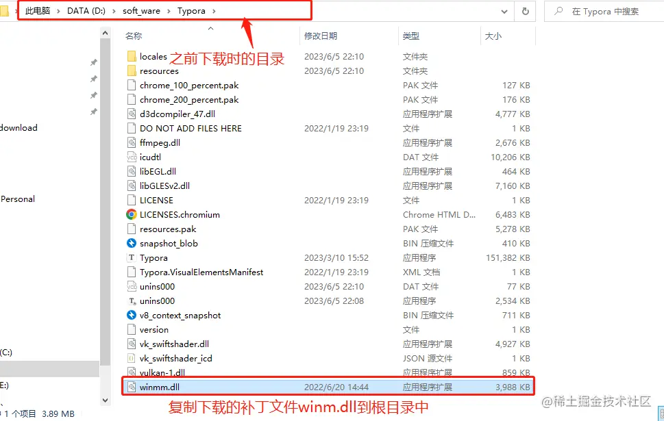
Task: Click the JSON 源文件 type cell
Action: [428, 359]
